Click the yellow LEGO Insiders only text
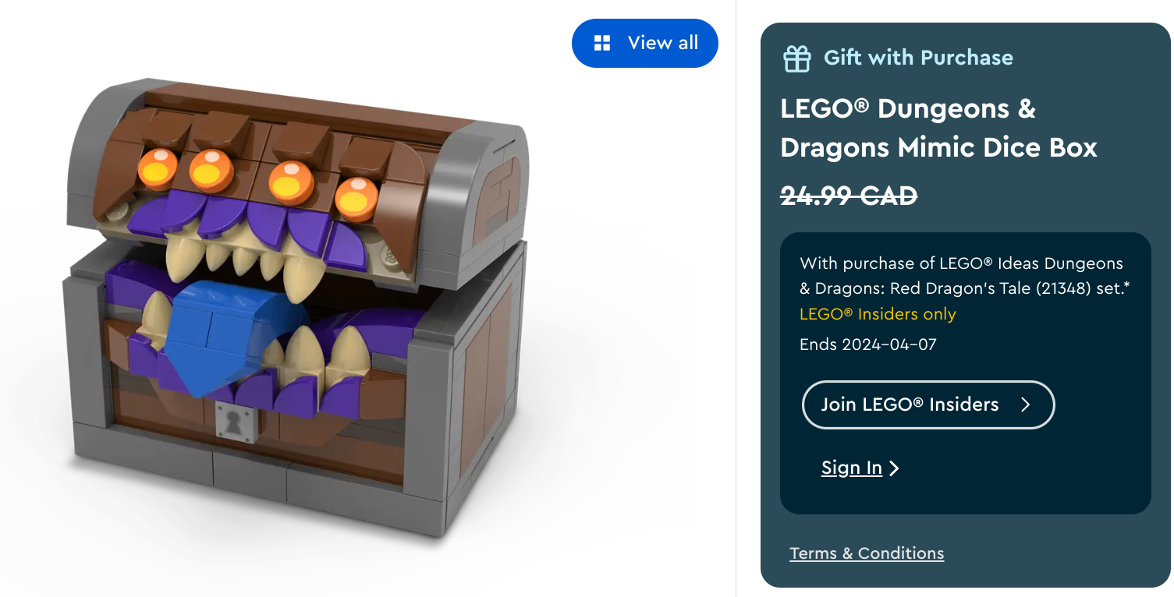Image resolution: width=1174 pixels, height=597 pixels. pyautogui.click(x=878, y=314)
